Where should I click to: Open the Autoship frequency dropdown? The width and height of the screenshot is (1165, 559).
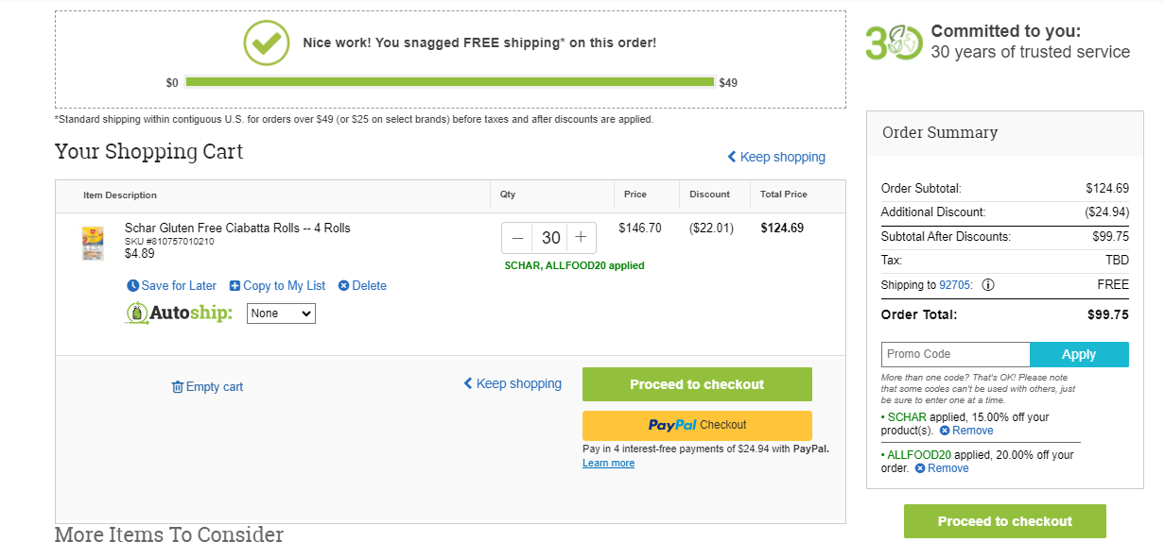coord(281,313)
